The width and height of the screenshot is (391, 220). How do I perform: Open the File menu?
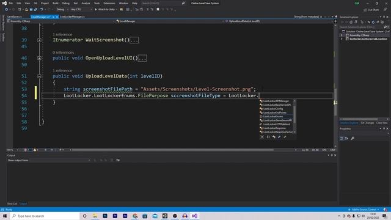[11, 3]
